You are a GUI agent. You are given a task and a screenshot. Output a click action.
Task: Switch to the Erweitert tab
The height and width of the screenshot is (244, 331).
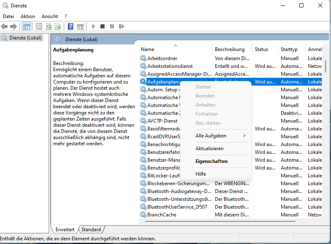65,230
